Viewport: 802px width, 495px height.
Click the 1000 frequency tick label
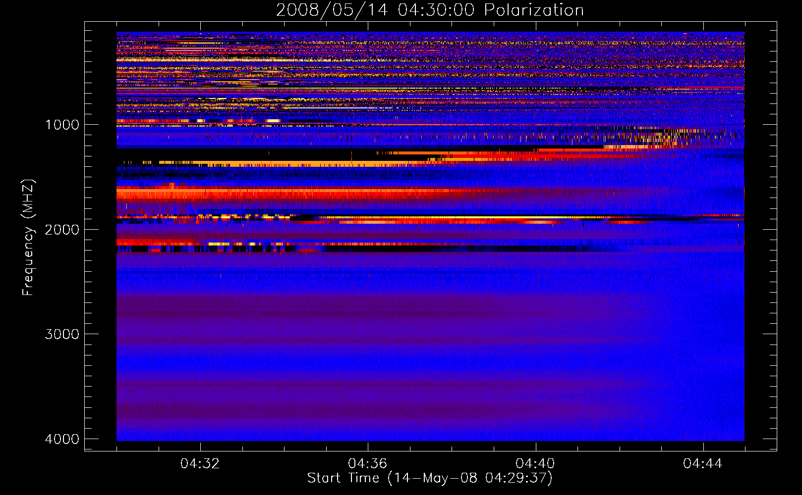click(x=62, y=125)
